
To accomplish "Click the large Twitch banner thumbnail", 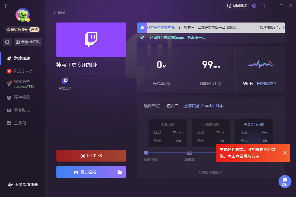I will (91, 40).
